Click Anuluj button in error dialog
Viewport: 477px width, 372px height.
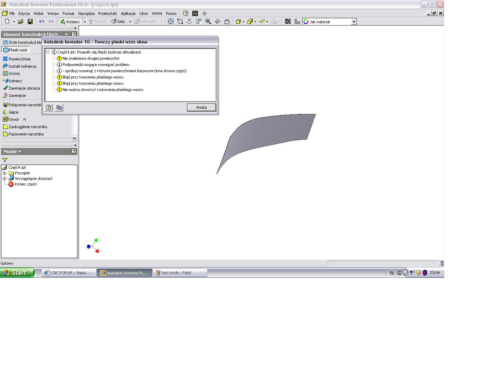coord(201,107)
